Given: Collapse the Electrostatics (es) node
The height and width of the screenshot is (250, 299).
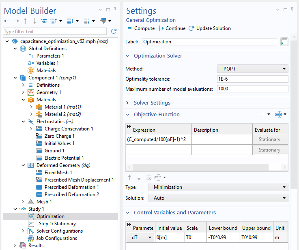Looking at the screenshot, I should point(23,122).
